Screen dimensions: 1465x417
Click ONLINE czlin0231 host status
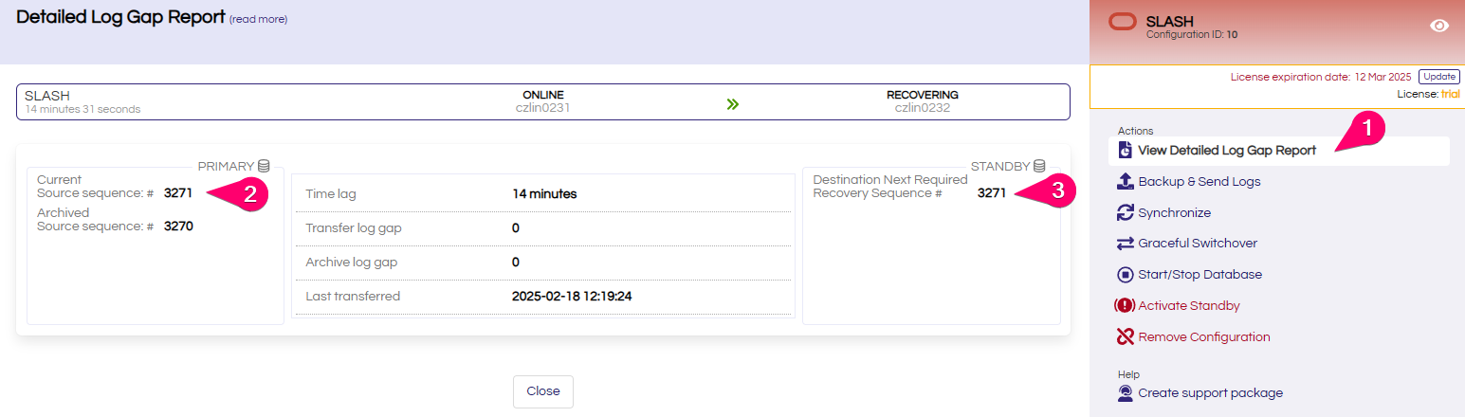click(543, 101)
